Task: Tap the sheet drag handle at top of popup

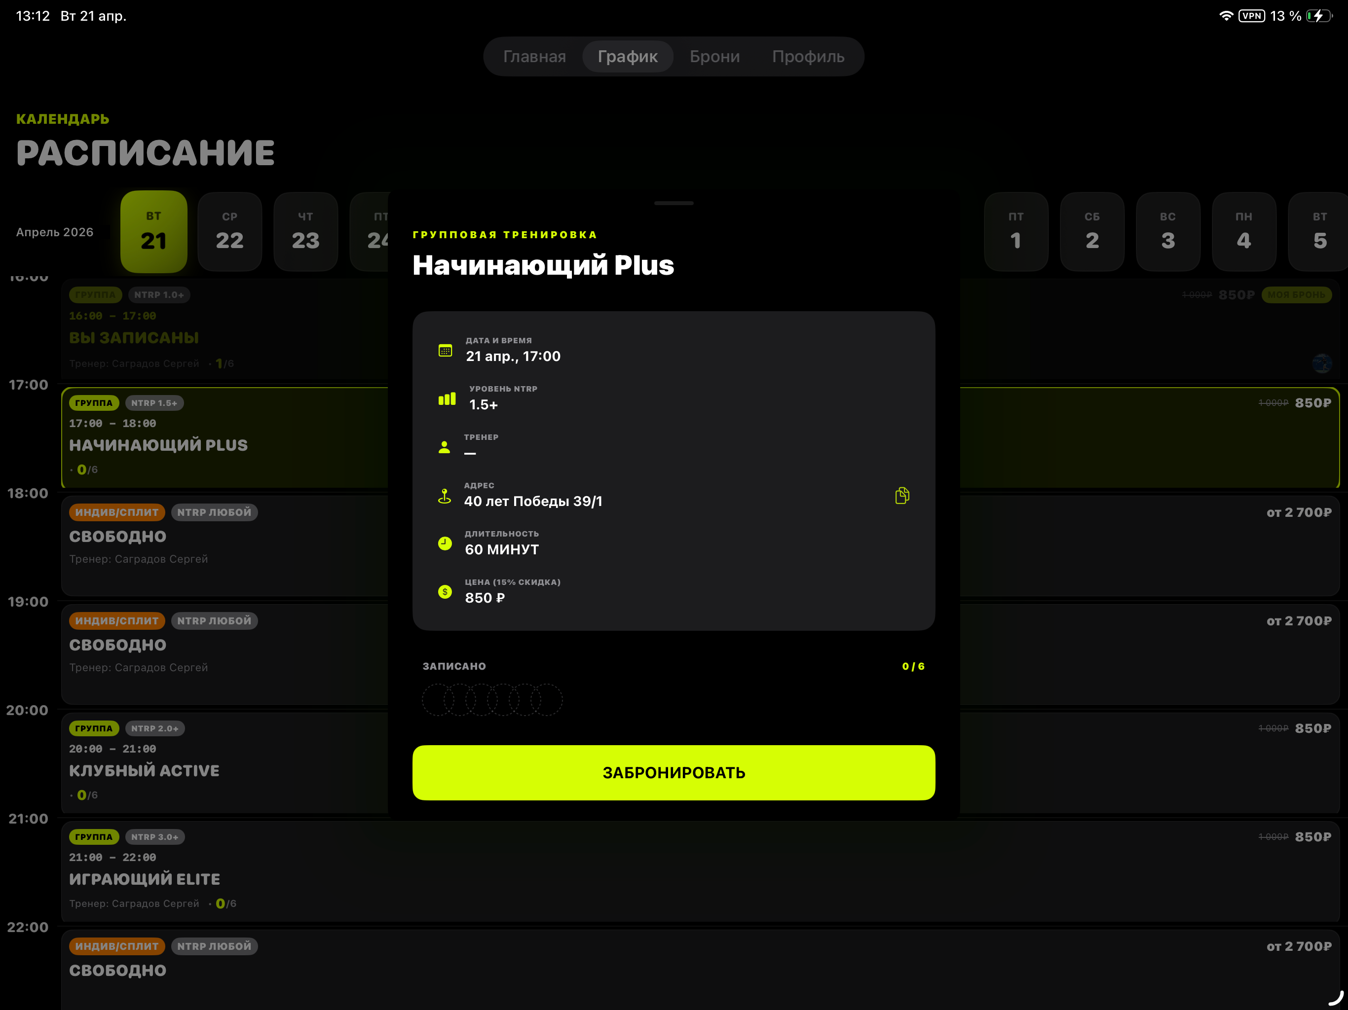Action: point(674,203)
